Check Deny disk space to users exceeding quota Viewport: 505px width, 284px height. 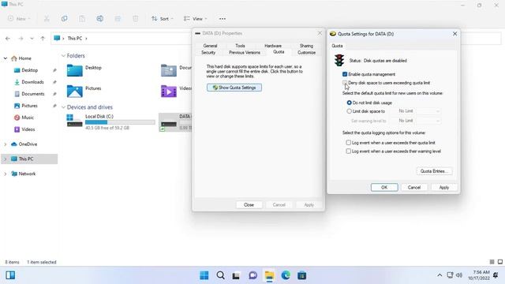pos(345,83)
